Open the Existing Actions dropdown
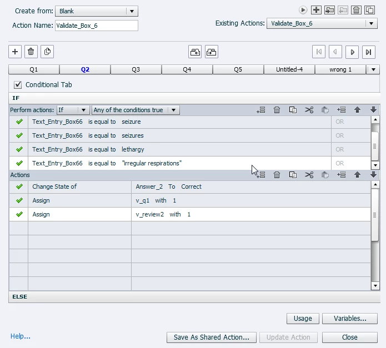This screenshot has height=348, width=386. (371, 24)
